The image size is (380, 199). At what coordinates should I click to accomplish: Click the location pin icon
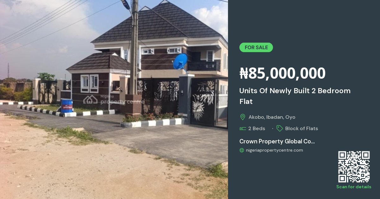click(243, 117)
